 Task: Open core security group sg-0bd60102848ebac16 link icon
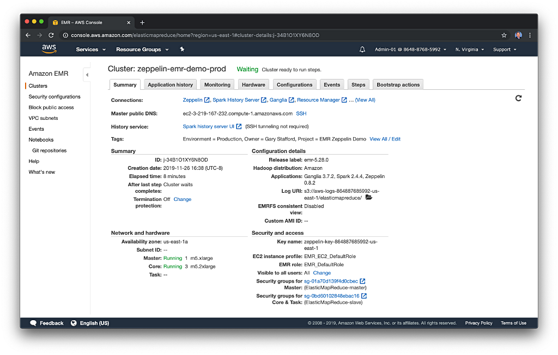pyautogui.click(x=364, y=296)
